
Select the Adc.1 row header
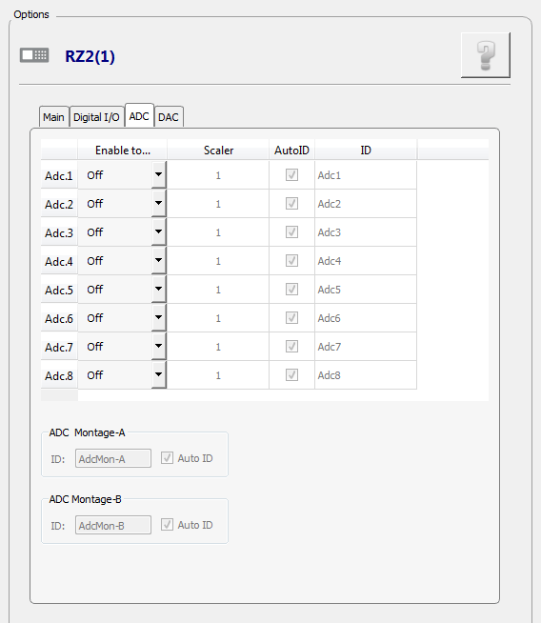[x=59, y=175]
